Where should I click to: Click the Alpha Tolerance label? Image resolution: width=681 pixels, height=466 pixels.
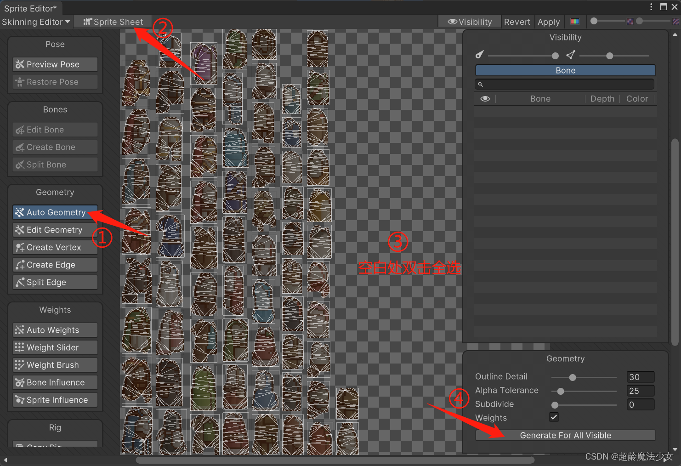tap(507, 390)
